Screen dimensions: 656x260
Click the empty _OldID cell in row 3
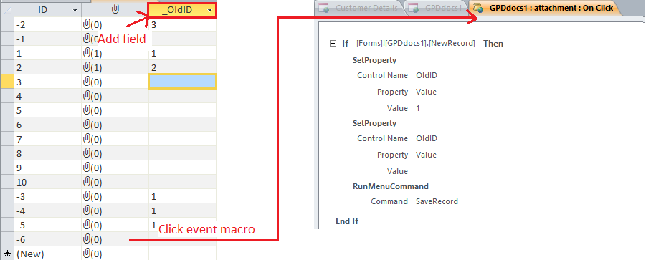182,82
